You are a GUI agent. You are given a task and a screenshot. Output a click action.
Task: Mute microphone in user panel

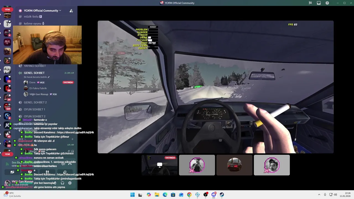click(55, 183)
